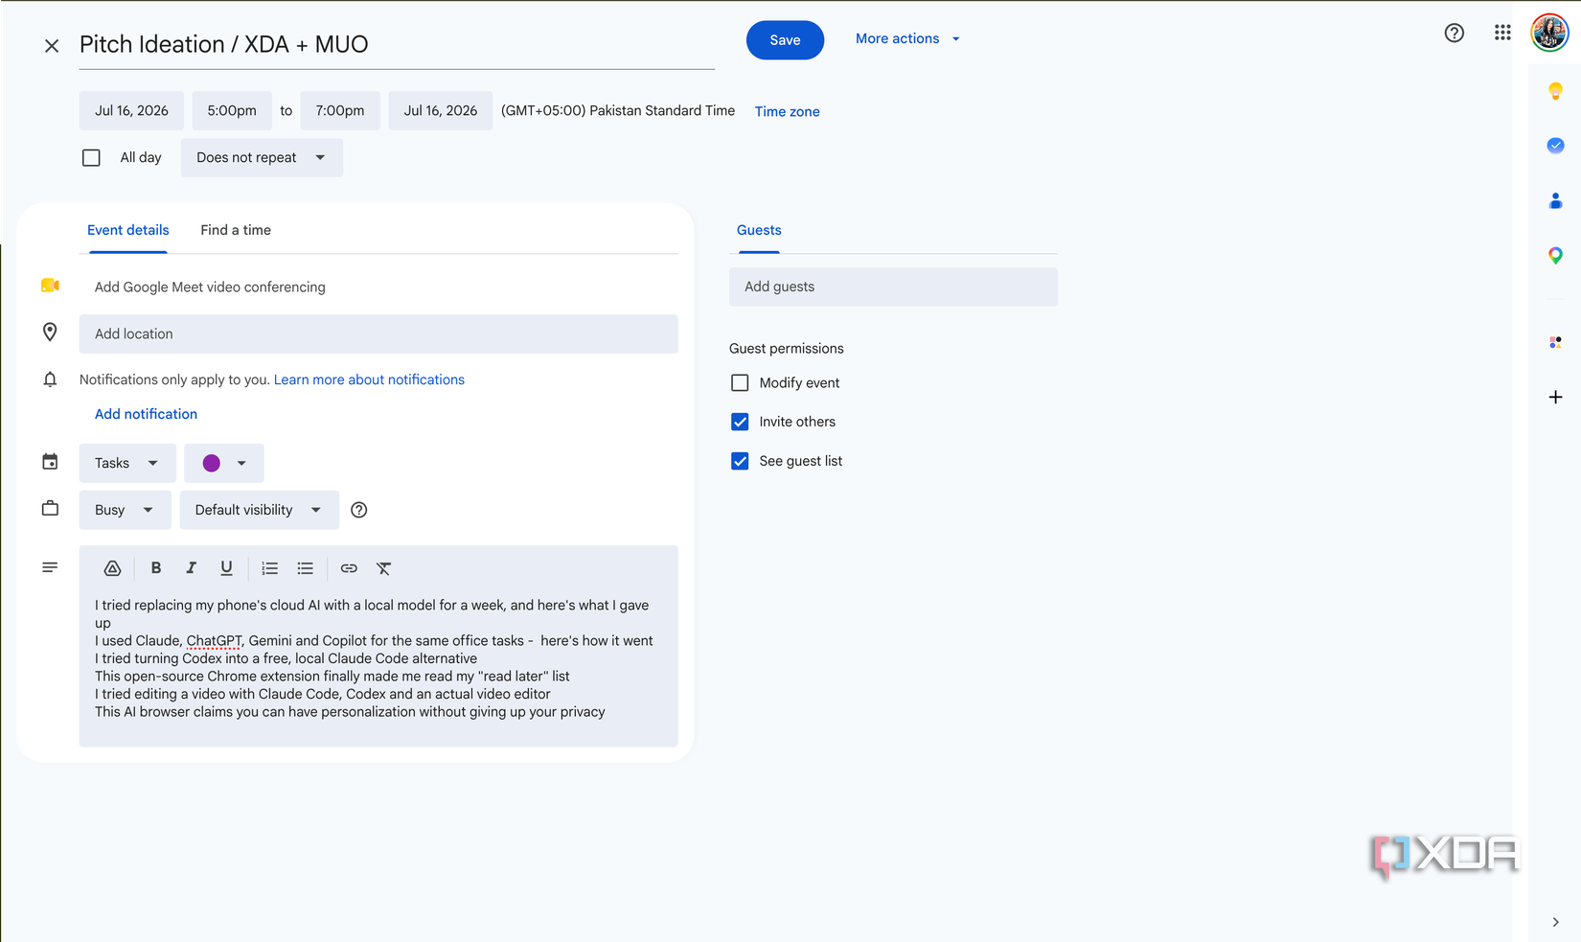This screenshot has width=1581, height=942.
Task: Open the Does not repeat dropdown
Action: 262,157
